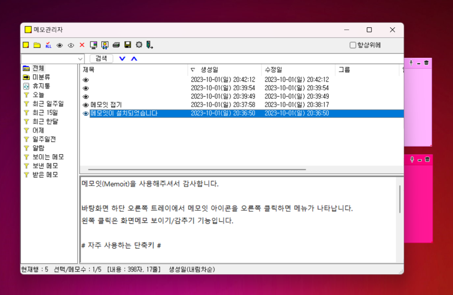
Task: Pin the hot pink sticky note
Action: pyautogui.click(x=412, y=159)
